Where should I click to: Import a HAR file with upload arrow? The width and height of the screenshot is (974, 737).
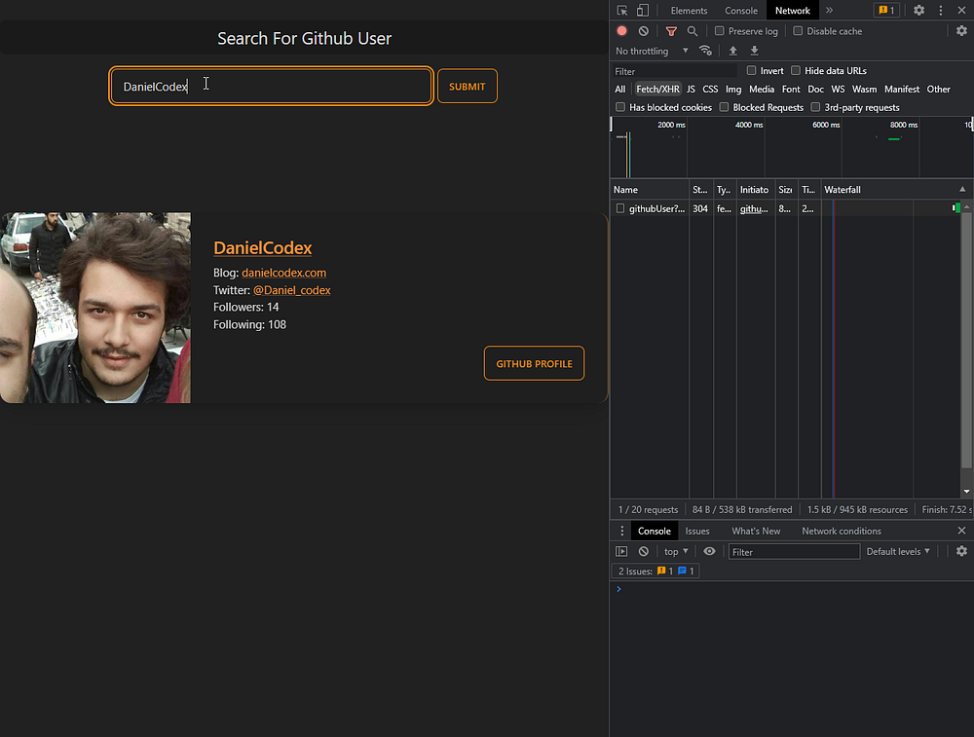point(733,51)
